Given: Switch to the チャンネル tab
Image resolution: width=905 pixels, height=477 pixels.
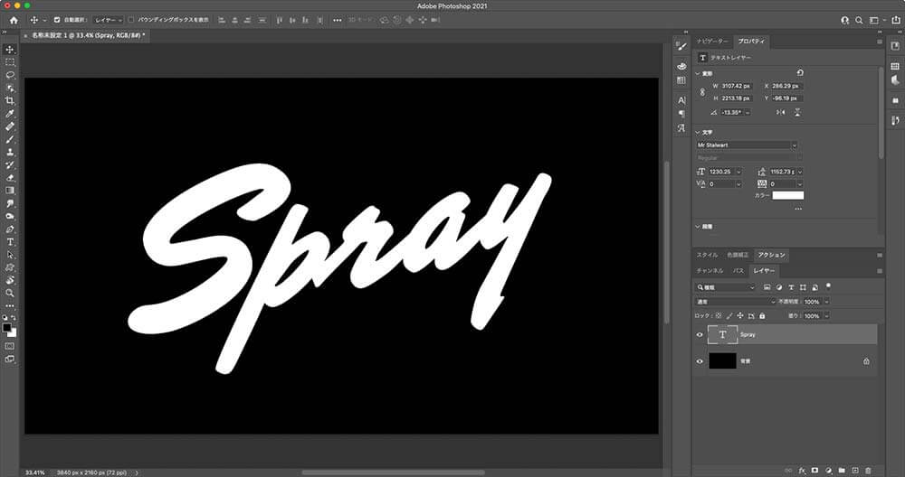Looking at the screenshot, I should point(710,271).
